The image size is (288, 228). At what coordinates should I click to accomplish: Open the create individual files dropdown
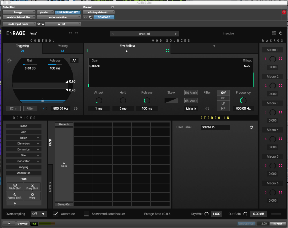[x=19, y=17]
